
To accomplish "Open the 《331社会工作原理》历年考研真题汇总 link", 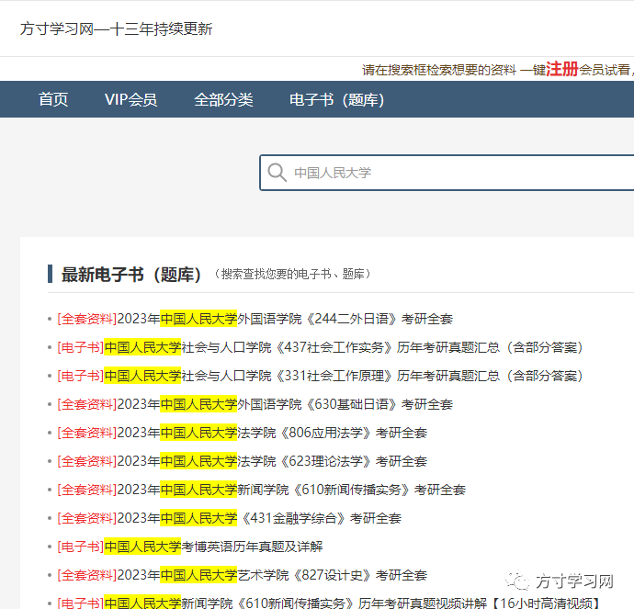I will (320, 376).
